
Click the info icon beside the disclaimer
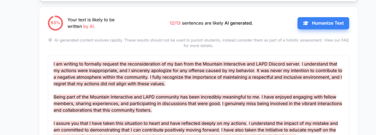click(50, 40)
